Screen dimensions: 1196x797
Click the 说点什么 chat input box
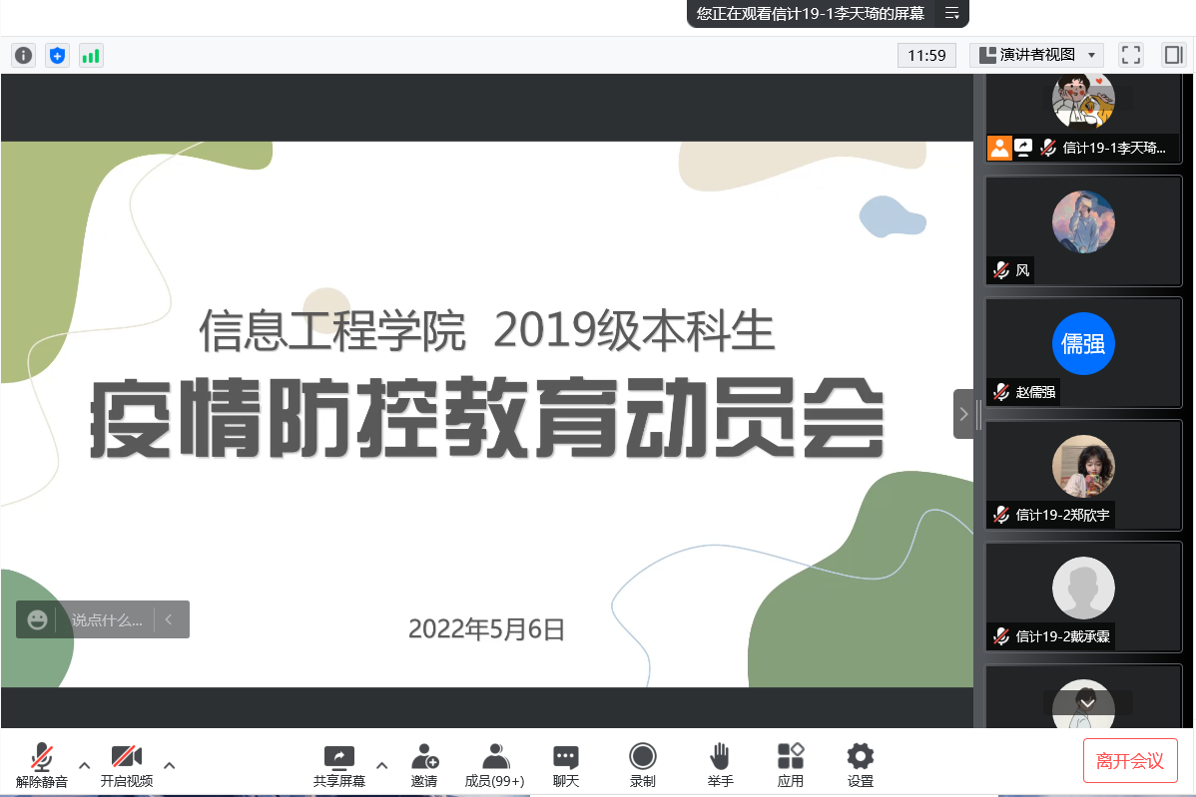point(107,620)
